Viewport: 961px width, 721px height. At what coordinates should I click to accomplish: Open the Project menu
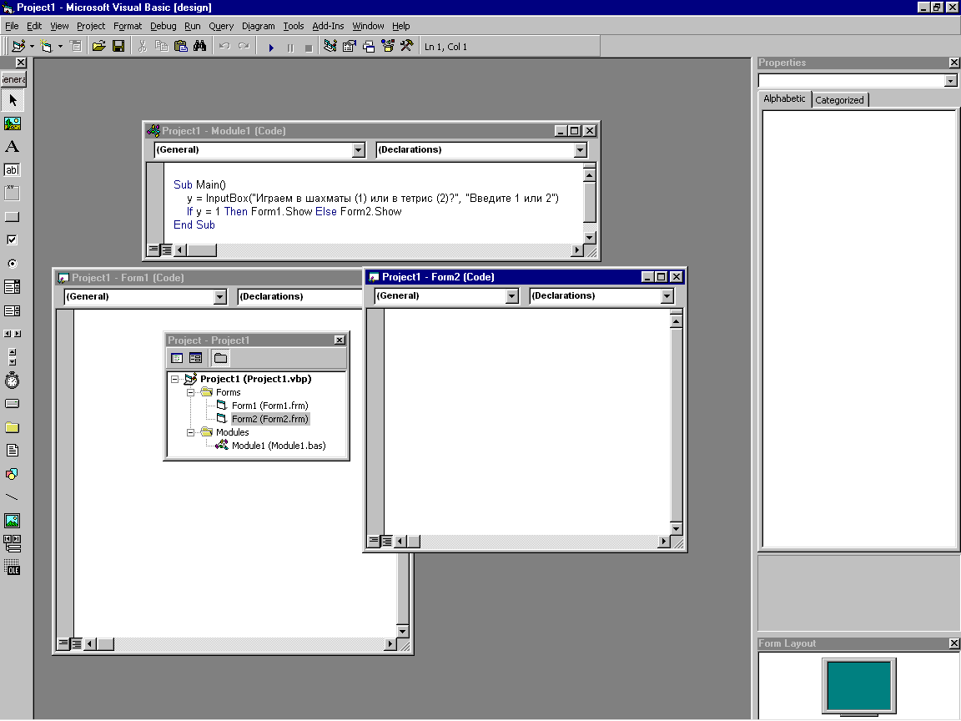91,26
